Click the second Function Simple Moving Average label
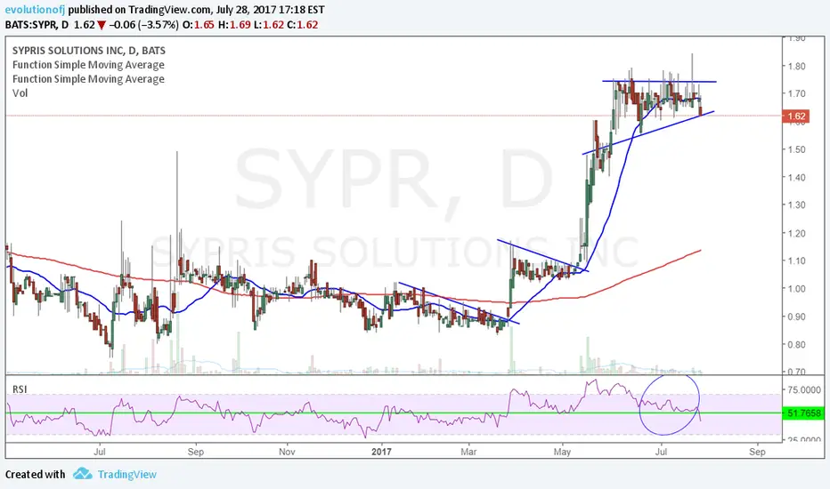Image resolution: width=830 pixels, height=489 pixels. (x=88, y=79)
